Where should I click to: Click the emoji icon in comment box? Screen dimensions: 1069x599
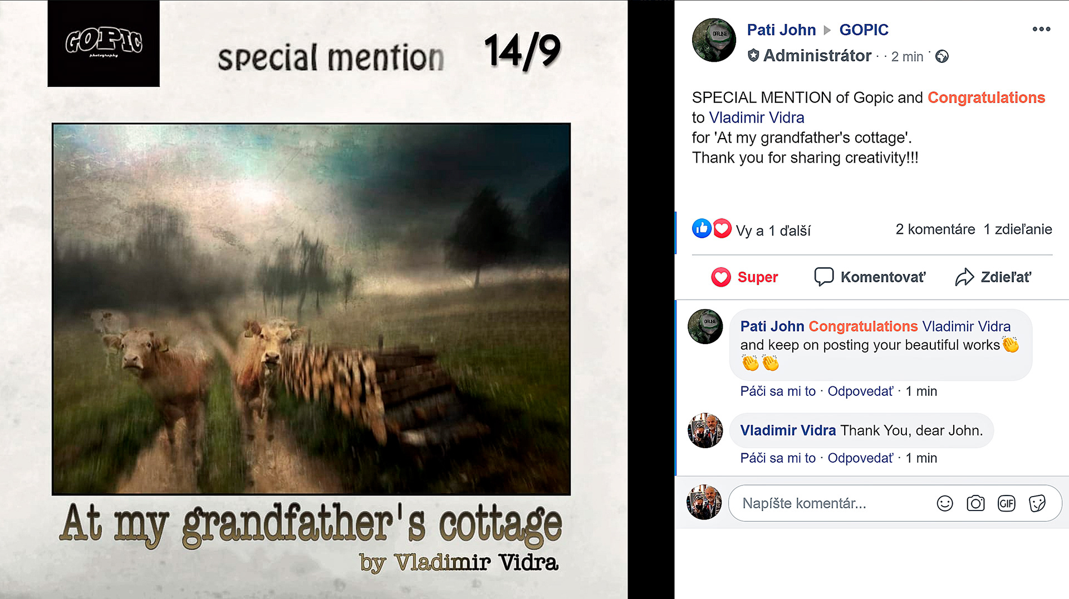point(945,503)
